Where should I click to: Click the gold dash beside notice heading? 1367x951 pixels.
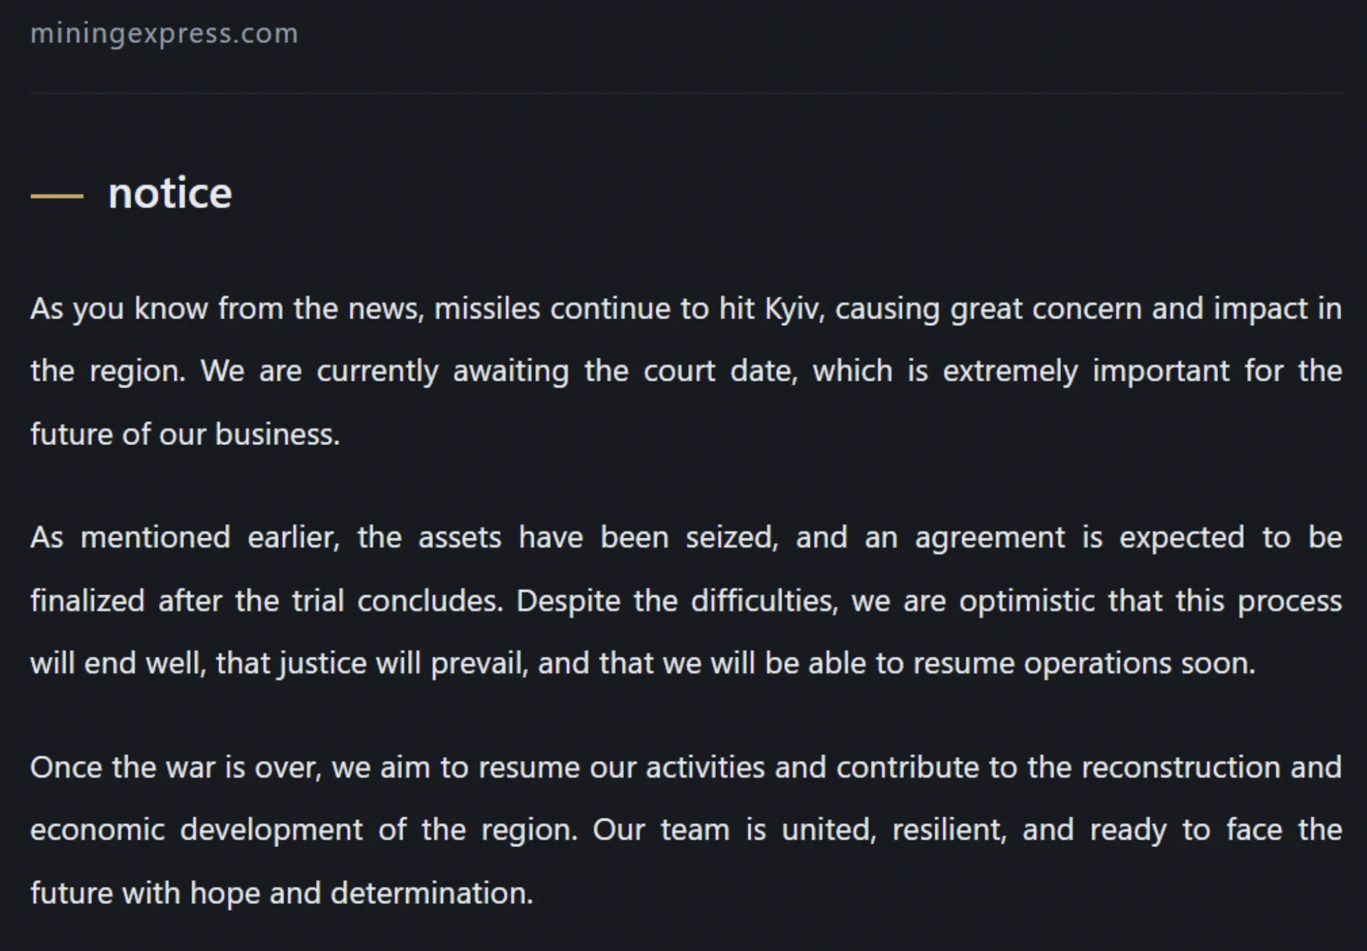click(x=57, y=196)
